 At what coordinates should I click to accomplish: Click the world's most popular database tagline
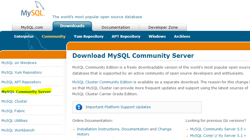pos(97,17)
